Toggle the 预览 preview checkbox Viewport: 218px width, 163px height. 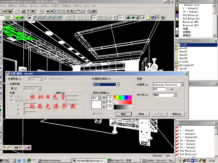(94, 114)
